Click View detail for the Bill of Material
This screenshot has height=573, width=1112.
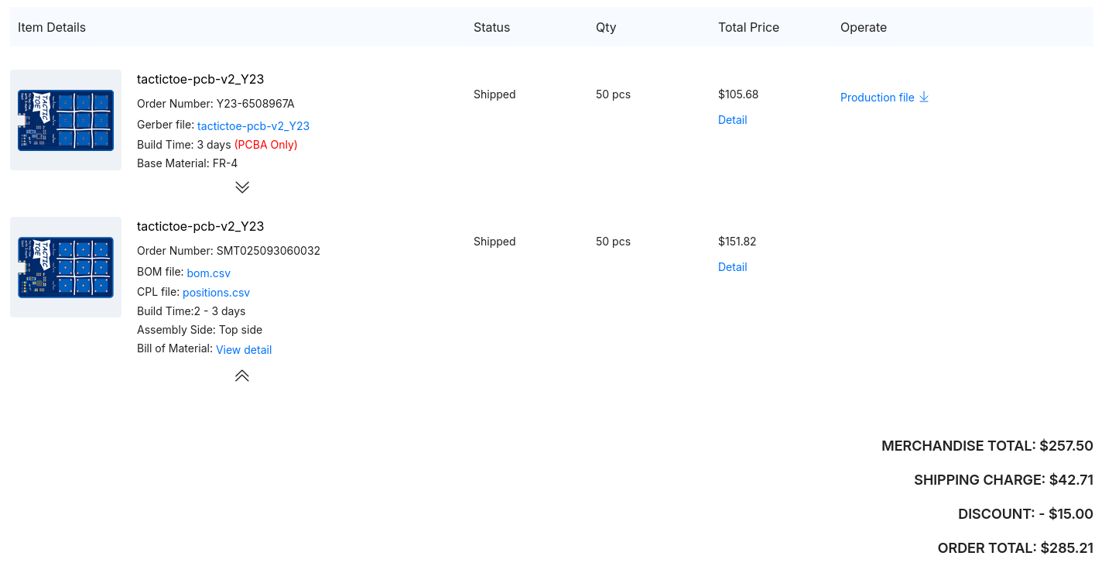click(x=244, y=349)
